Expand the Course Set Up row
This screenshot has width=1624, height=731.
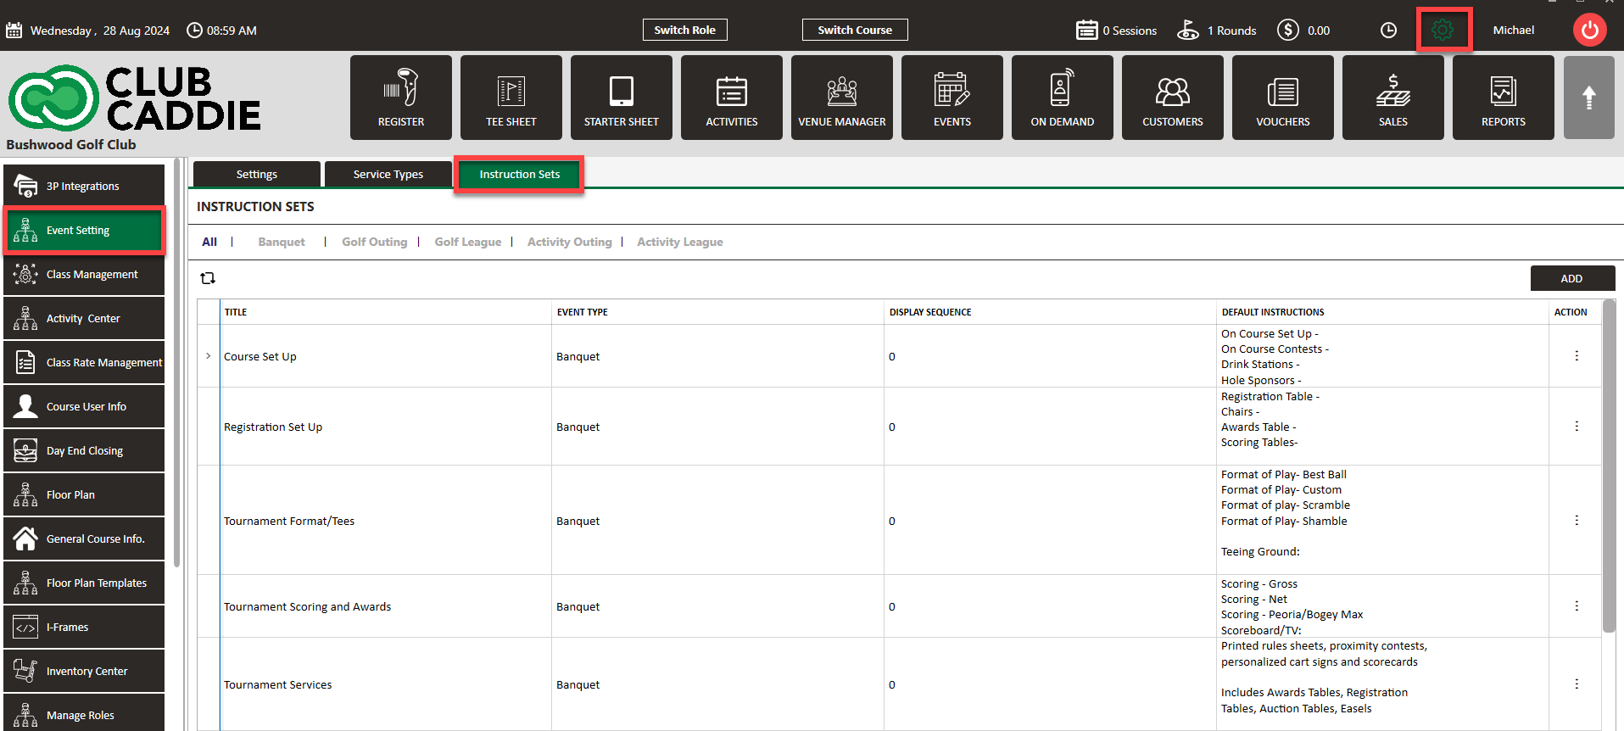coord(209,356)
